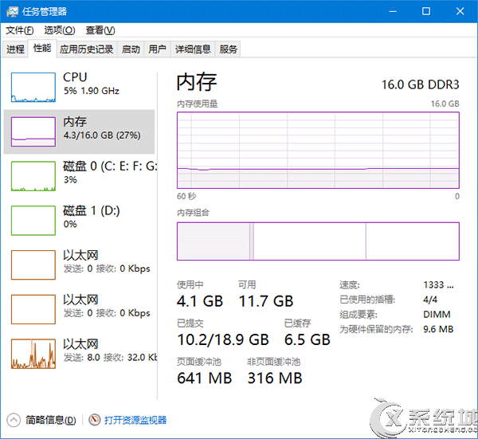The height and width of the screenshot is (439, 478).
Task: Click the 内存使用量 usage graph
Action: coord(318,150)
